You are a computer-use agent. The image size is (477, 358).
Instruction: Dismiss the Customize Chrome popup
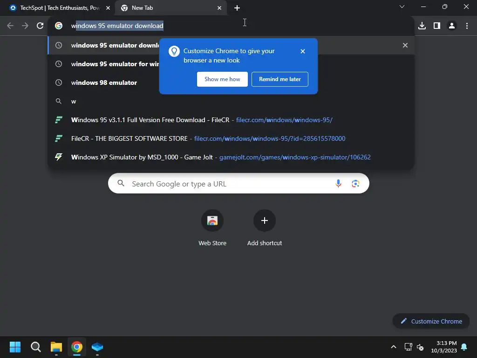(x=302, y=51)
